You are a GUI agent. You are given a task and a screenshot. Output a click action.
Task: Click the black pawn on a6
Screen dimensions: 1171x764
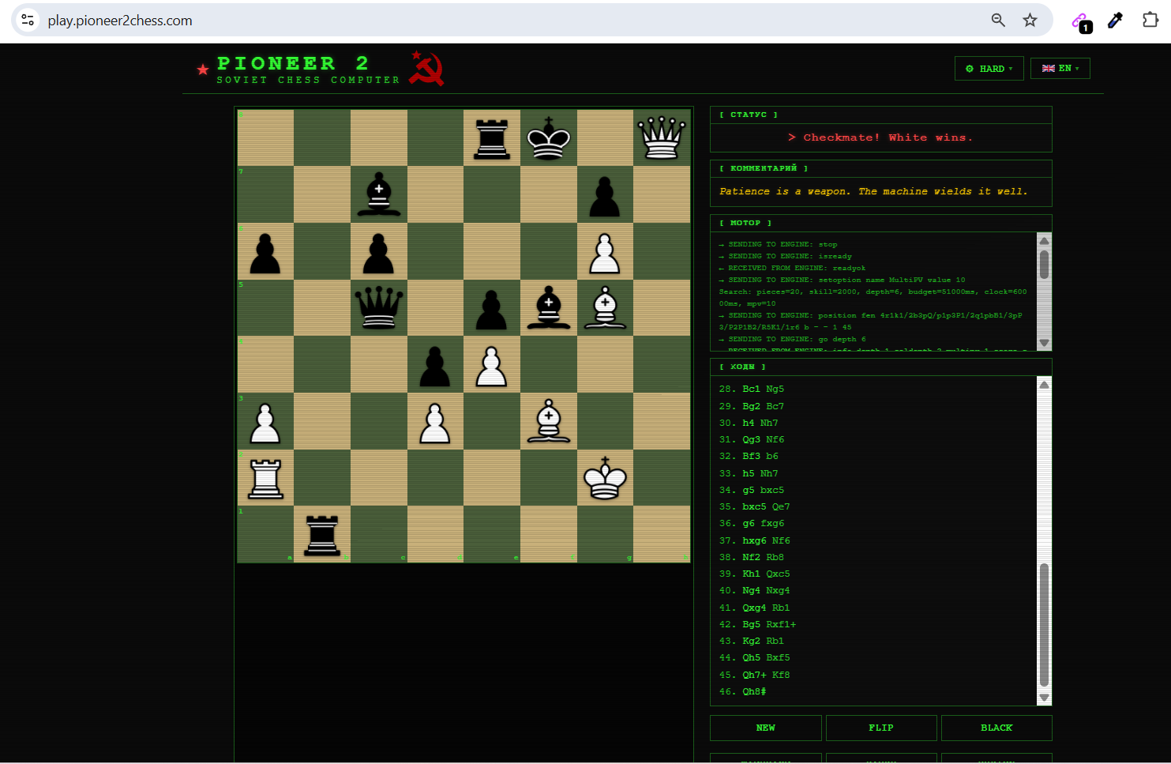[x=265, y=254]
